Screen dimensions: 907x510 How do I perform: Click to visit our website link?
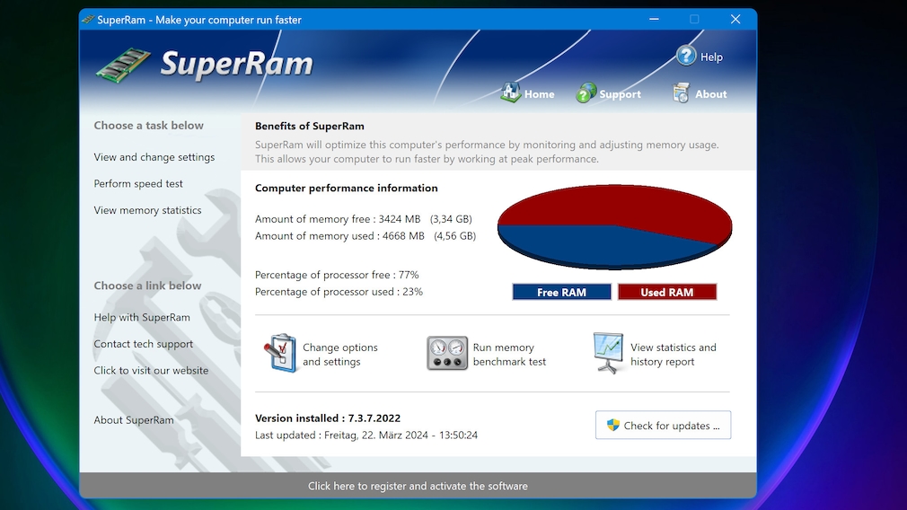tap(151, 370)
